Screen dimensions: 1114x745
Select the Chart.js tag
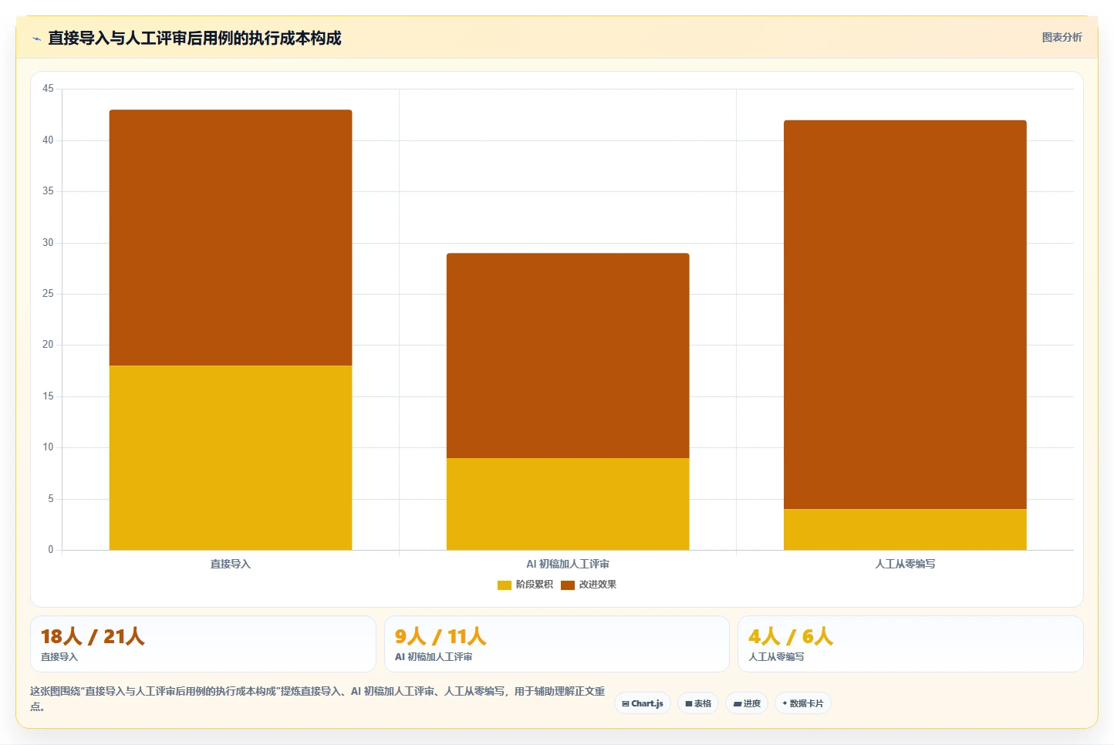[643, 703]
